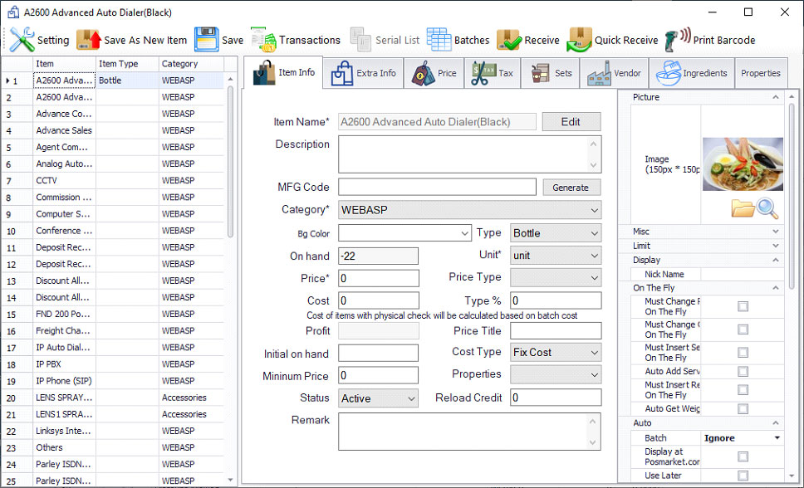This screenshot has width=804, height=488.
Task: Click the Sets cup icon
Action: click(541, 74)
